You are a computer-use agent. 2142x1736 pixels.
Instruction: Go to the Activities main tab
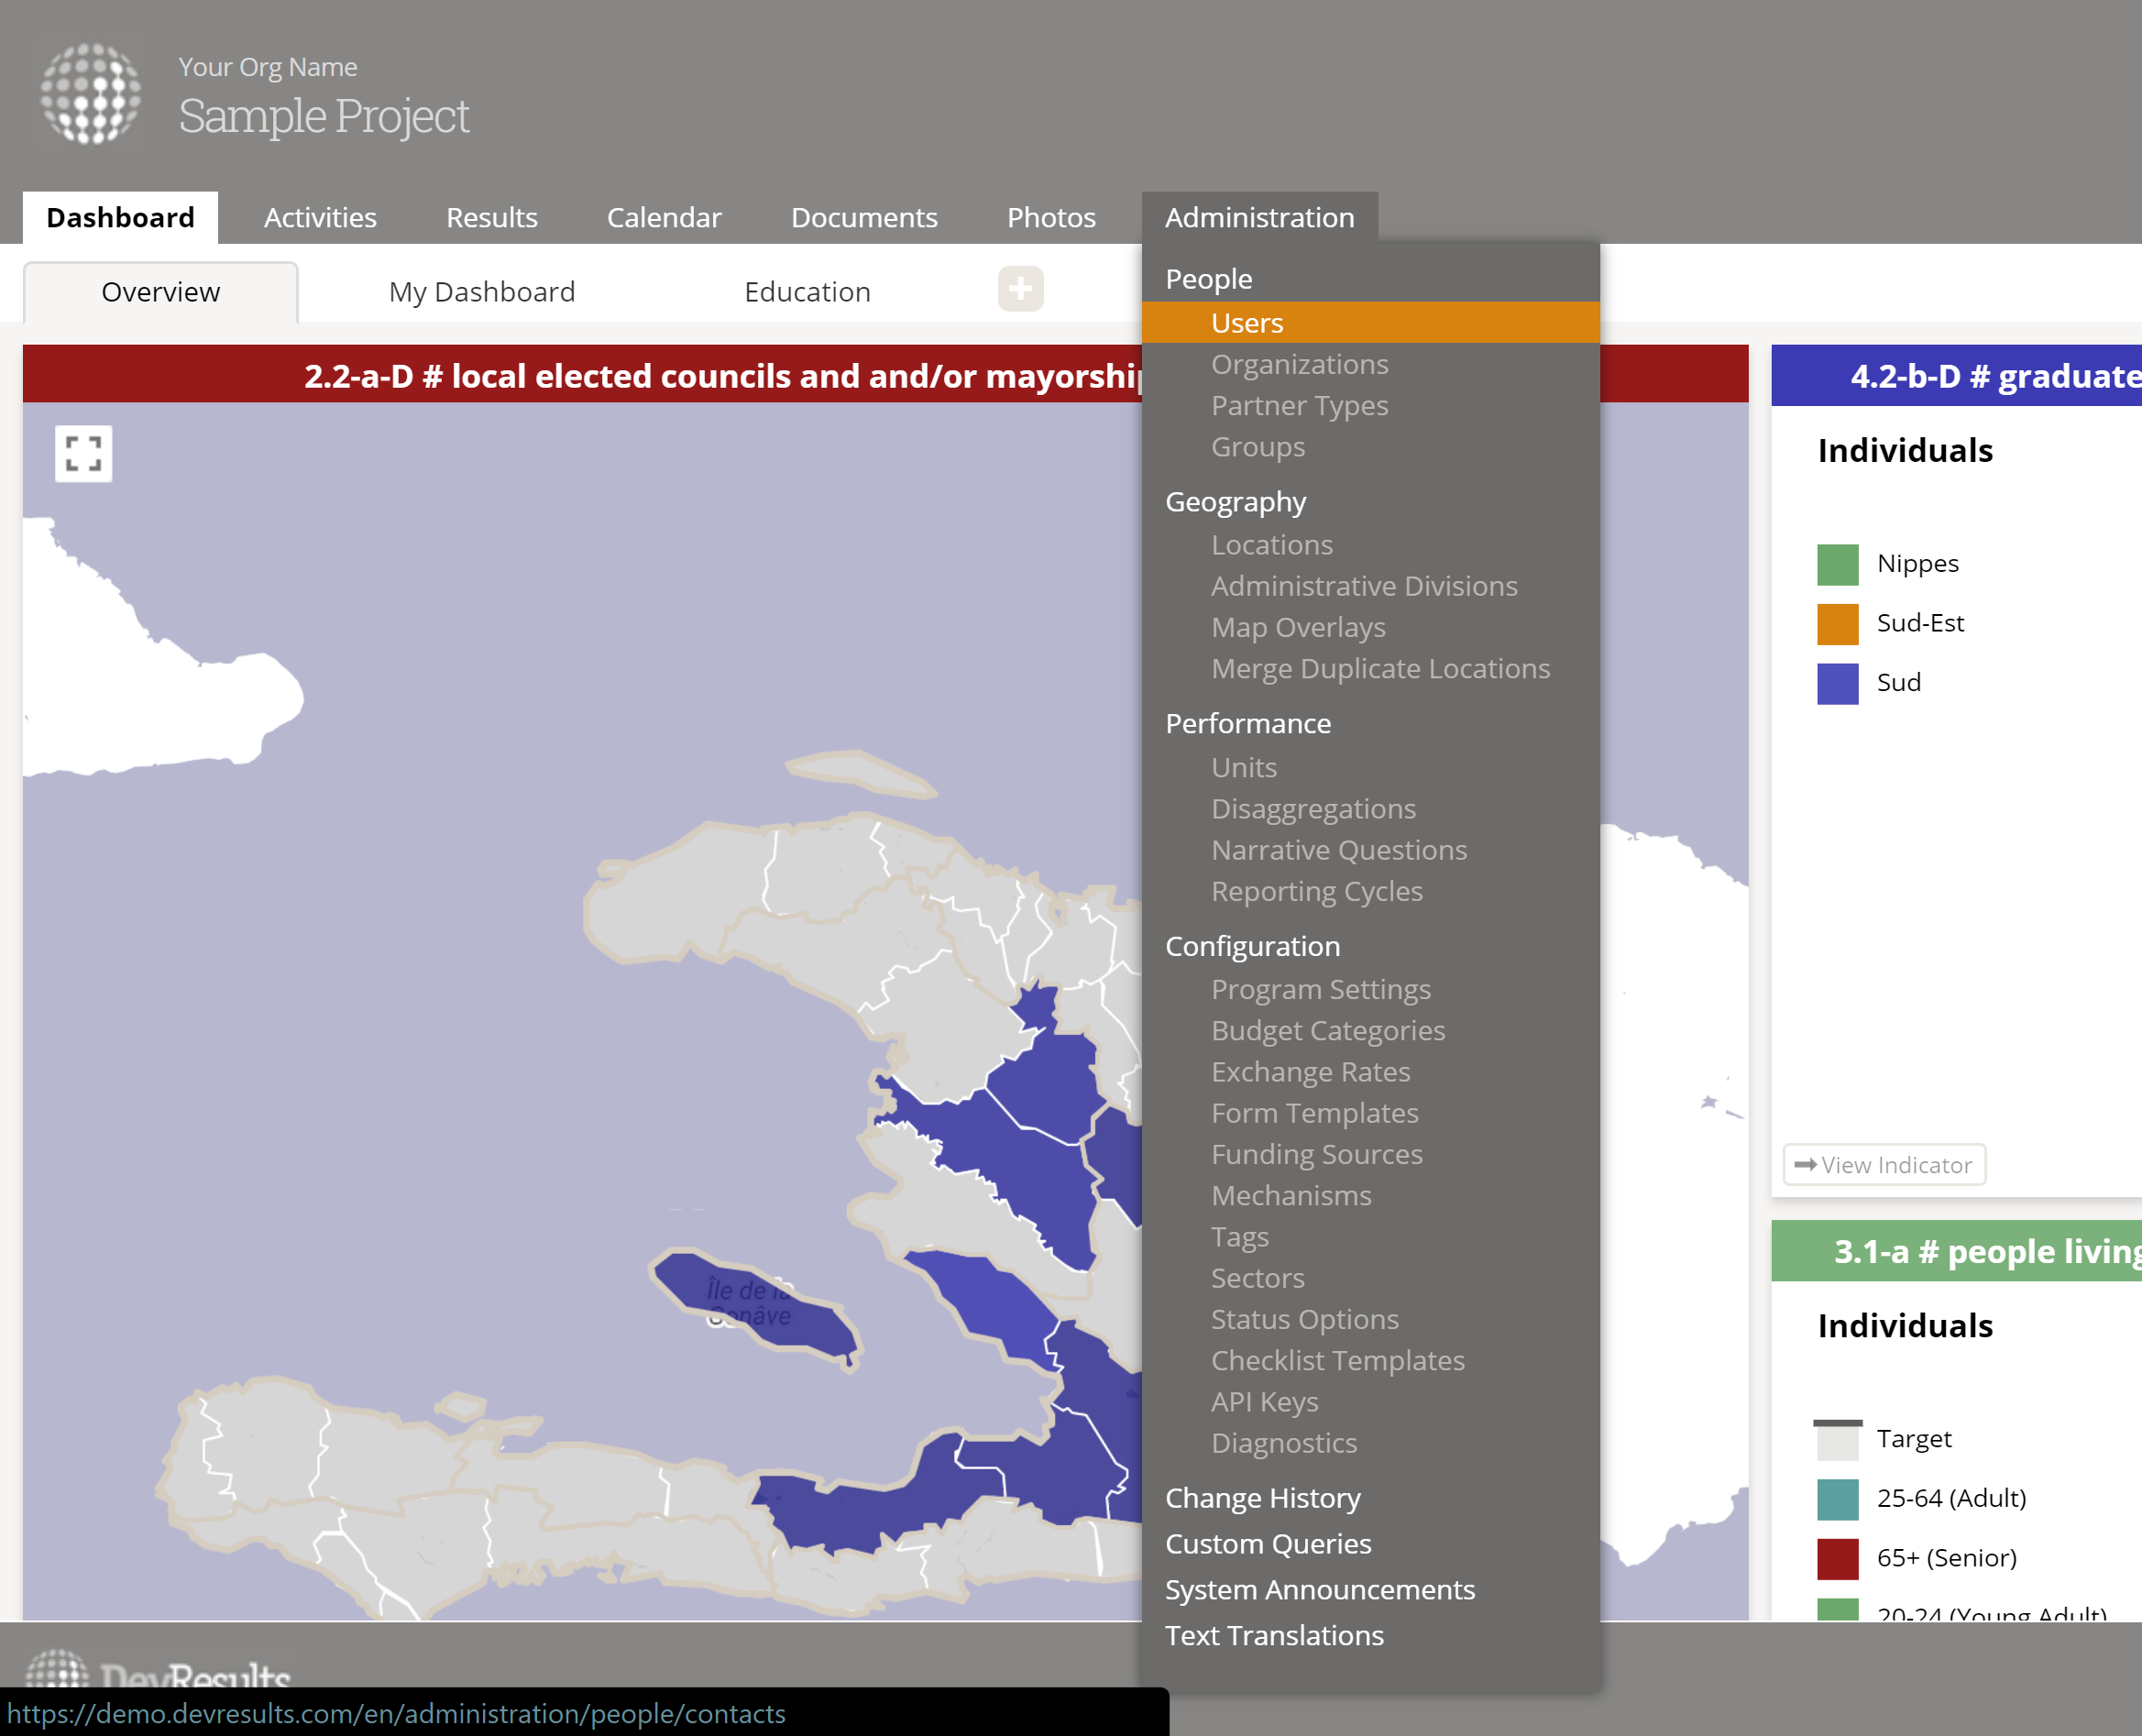[x=320, y=217]
